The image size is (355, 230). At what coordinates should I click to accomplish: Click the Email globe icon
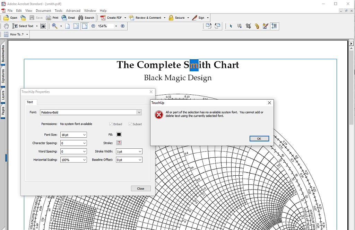(x=64, y=18)
